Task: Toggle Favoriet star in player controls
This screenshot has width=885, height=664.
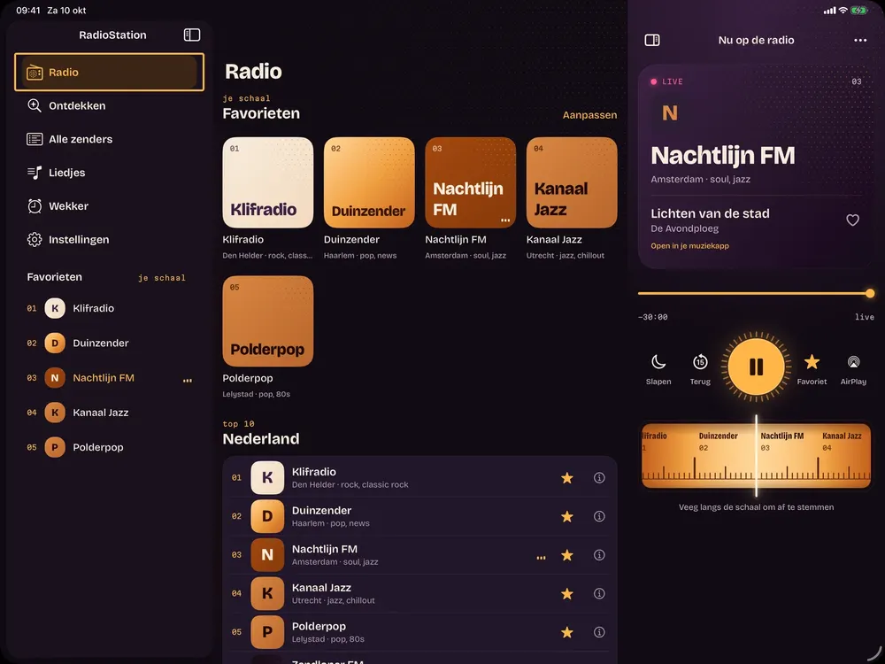Action: (812, 369)
